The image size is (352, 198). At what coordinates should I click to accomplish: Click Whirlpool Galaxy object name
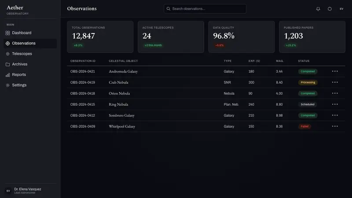coord(122,126)
